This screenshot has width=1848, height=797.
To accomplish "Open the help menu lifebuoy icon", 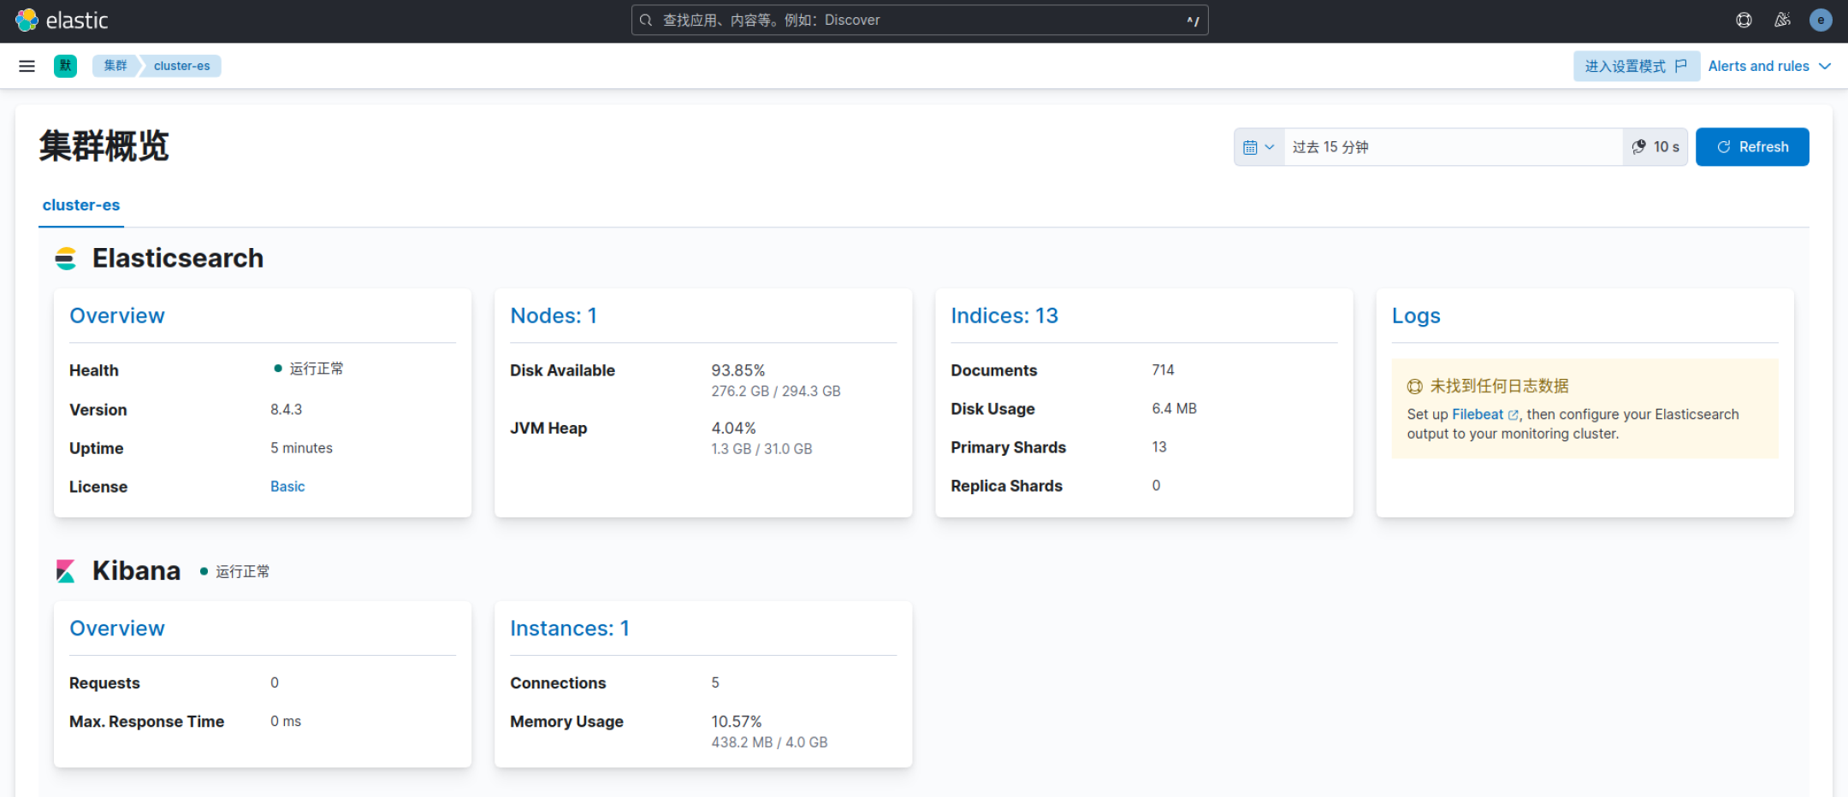I will click(1744, 21).
